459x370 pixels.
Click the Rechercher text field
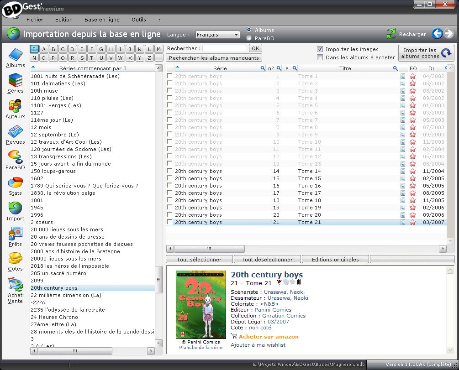pos(224,48)
